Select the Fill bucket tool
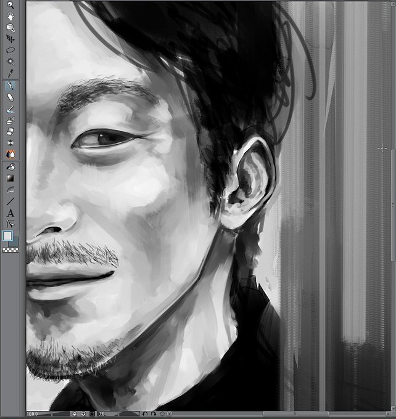The image size is (396, 419). [10, 167]
